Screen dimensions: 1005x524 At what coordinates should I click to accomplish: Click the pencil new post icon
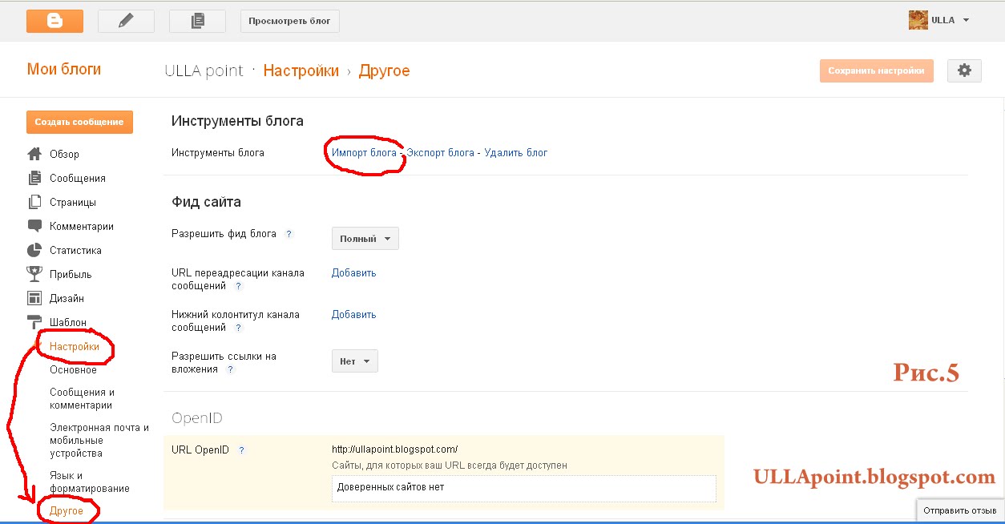tap(126, 21)
